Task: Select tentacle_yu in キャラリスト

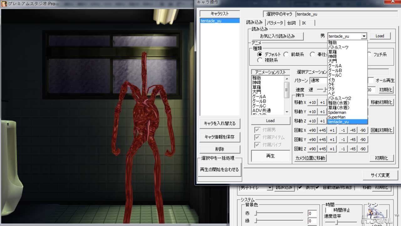Action: click(220, 21)
